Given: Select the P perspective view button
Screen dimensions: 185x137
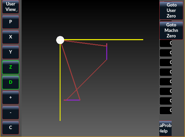Looking at the screenshot, I should pos(11,22).
